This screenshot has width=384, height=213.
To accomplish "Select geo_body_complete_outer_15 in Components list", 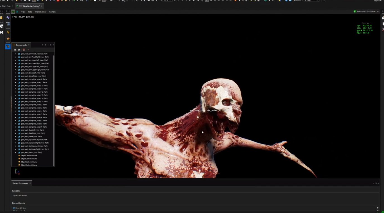I will tap(34, 102).
